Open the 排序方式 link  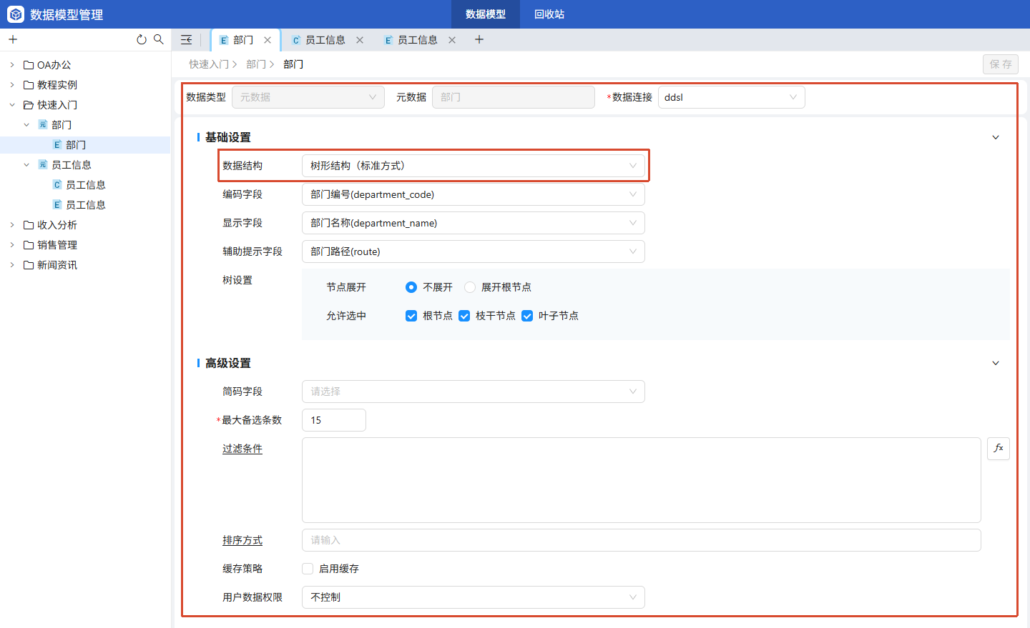[x=242, y=540]
